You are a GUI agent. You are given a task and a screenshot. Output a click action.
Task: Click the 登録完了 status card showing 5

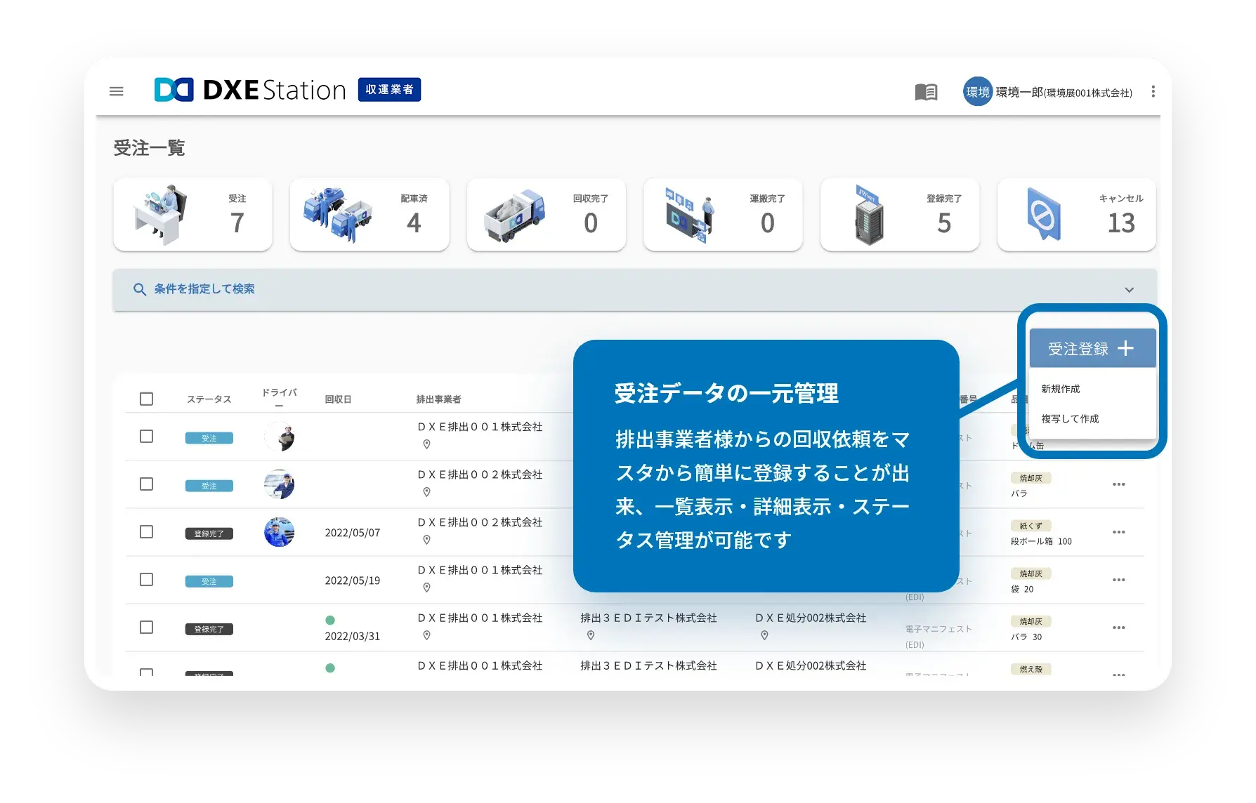[x=900, y=215]
